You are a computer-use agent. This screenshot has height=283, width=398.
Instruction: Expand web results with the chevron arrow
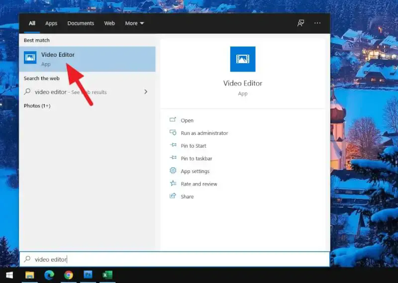pos(146,92)
